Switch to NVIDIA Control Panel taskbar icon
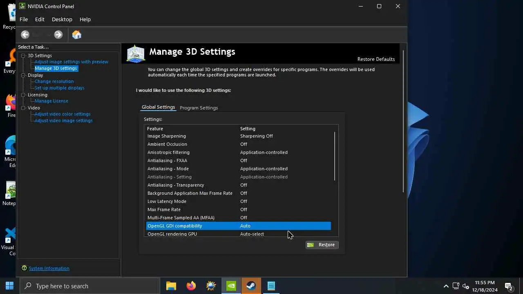This screenshot has width=523, height=294. pos(231,286)
